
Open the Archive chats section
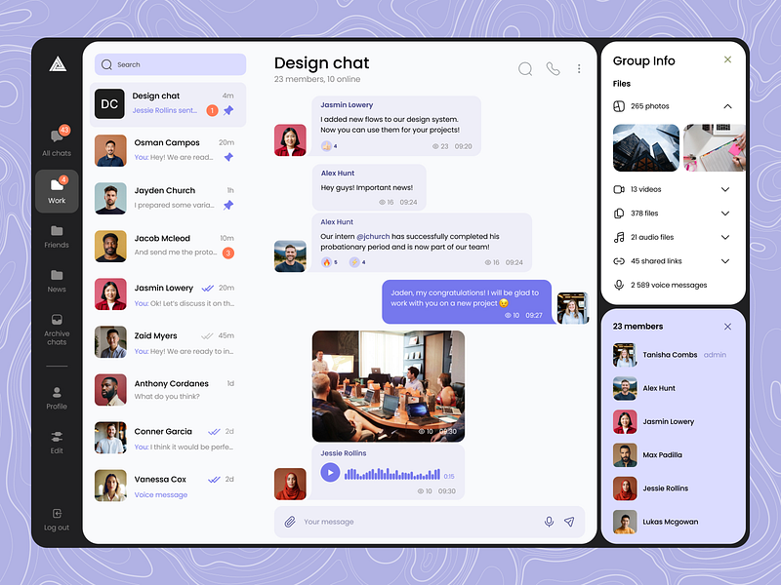56,330
